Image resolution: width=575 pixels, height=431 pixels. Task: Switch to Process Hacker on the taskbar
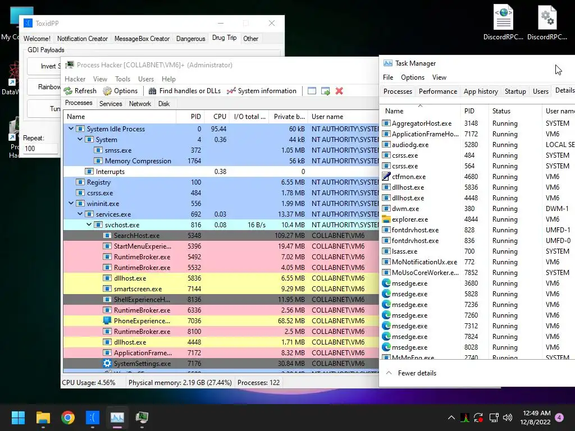142,418
